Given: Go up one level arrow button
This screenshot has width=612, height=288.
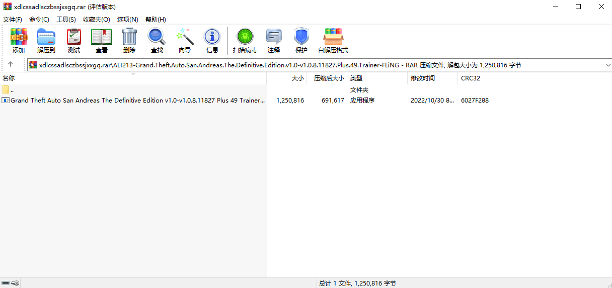Looking at the screenshot, I should 11,65.
